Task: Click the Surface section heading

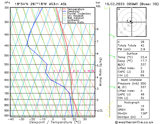Action: click(132, 54)
